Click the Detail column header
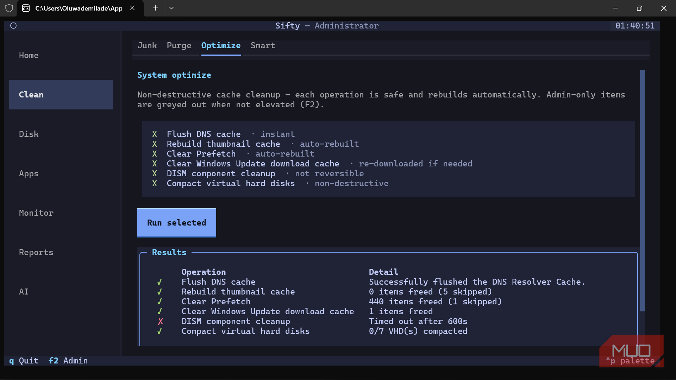676x380 pixels. pos(383,272)
